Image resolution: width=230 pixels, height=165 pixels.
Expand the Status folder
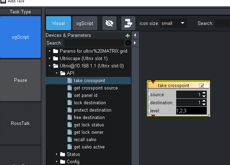point(57,154)
